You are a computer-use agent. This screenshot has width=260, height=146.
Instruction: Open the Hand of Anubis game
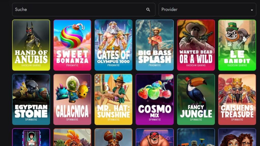tap(31, 45)
